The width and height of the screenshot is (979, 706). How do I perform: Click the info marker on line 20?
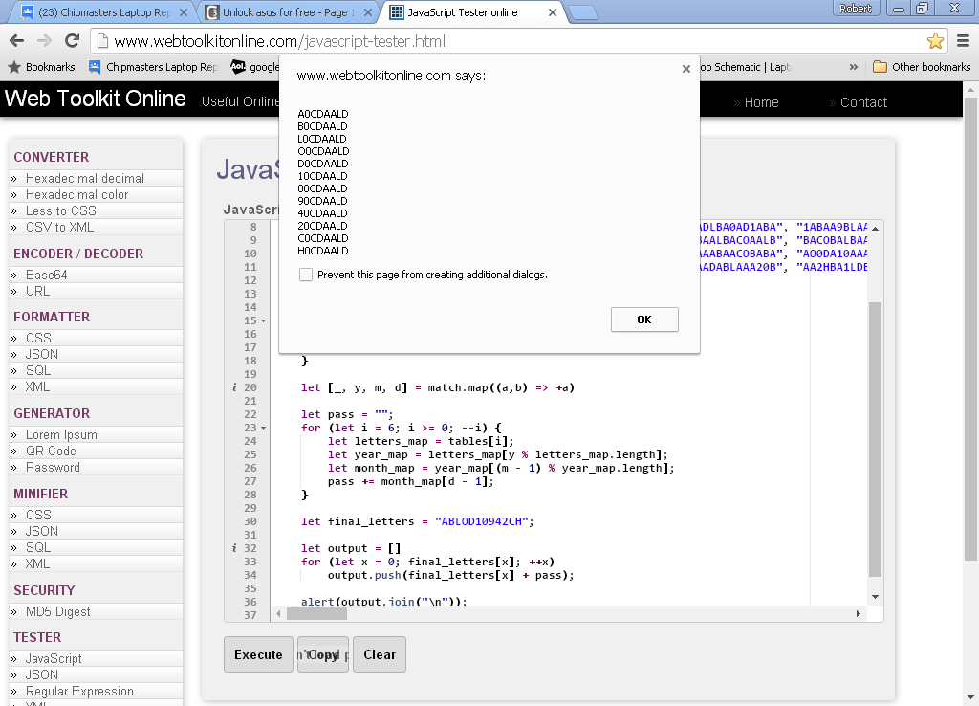click(x=234, y=387)
